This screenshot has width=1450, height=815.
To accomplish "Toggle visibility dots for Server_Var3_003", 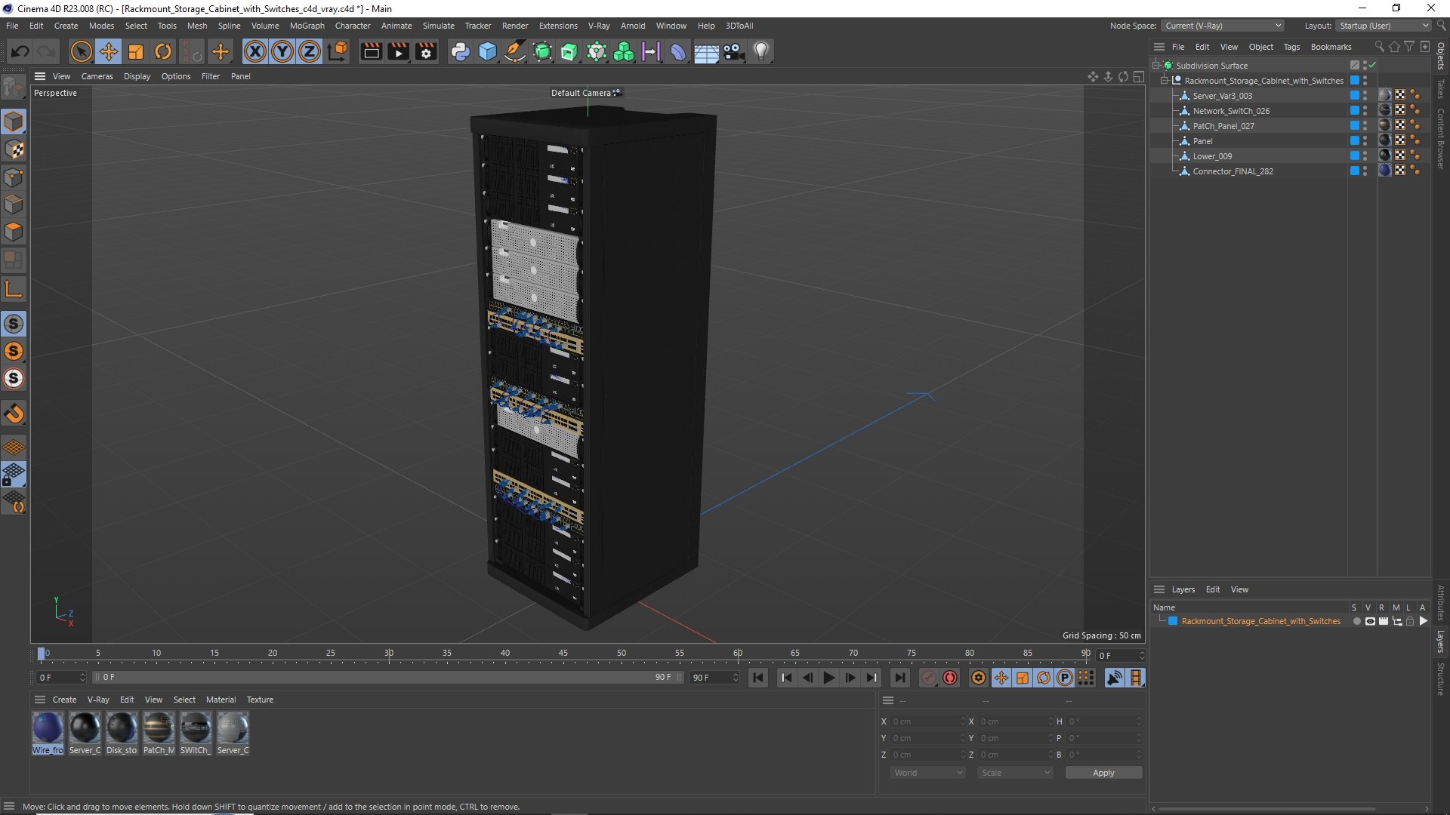I will [1365, 96].
